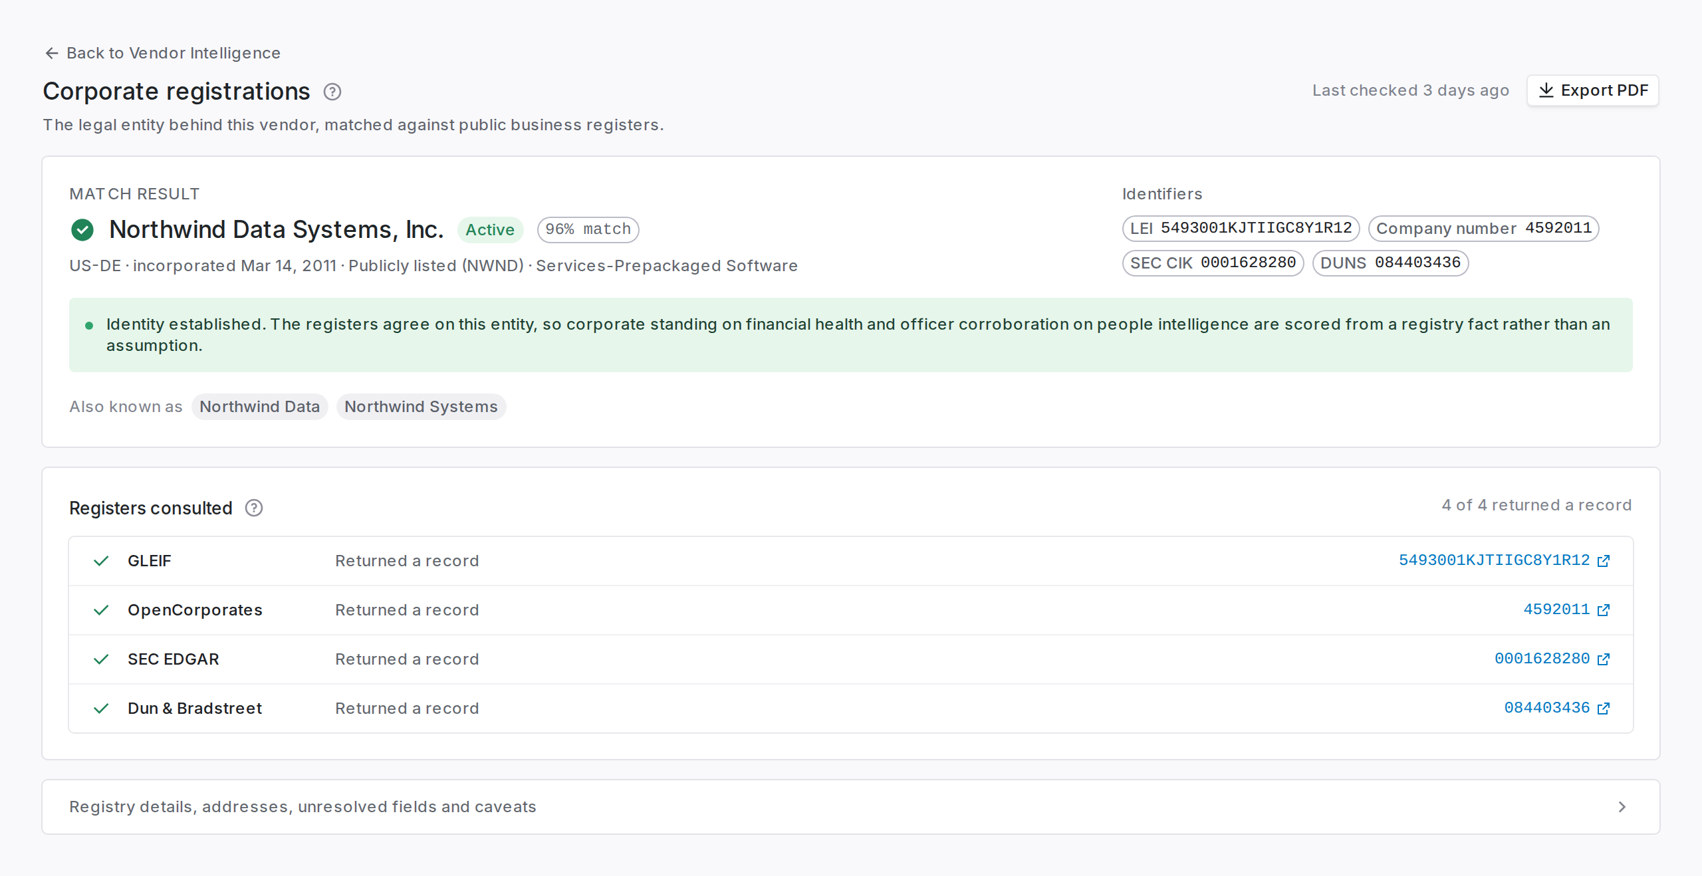This screenshot has height=876, width=1702.
Task: Click 'Last checked 3 days ago' text
Action: pyautogui.click(x=1410, y=90)
